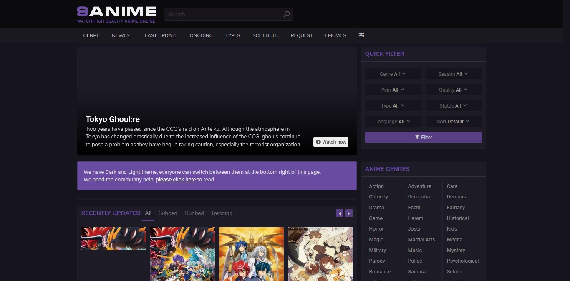Go to previous recently updated page arrow
This screenshot has height=281, width=570.
340,213
